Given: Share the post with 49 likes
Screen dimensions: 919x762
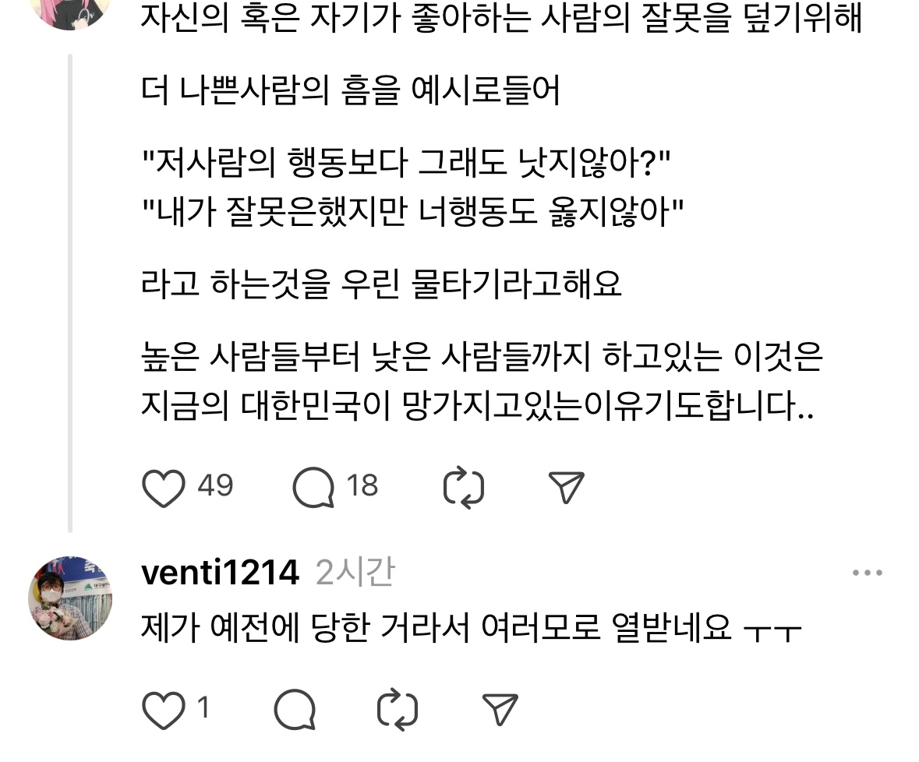Looking at the screenshot, I should tap(566, 487).
